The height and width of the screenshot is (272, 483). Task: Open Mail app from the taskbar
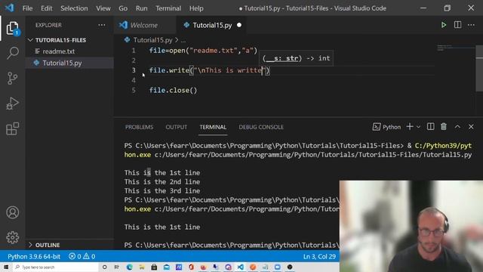tap(167, 267)
